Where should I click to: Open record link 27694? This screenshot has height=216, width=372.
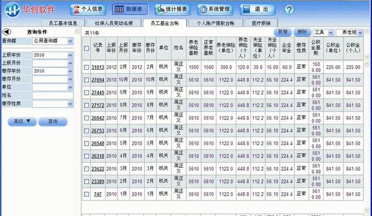[98, 80]
